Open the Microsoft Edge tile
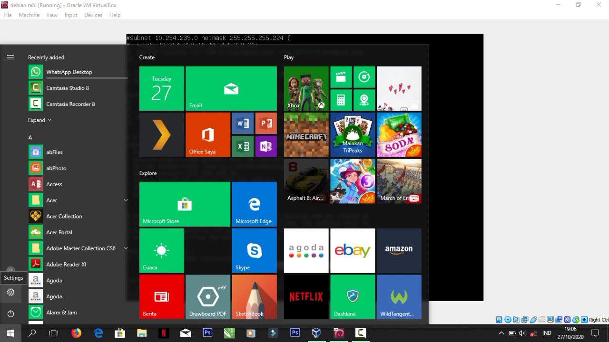 point(255,204)
